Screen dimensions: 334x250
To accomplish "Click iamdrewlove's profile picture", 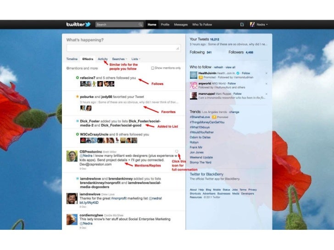I will click(72, 198).
